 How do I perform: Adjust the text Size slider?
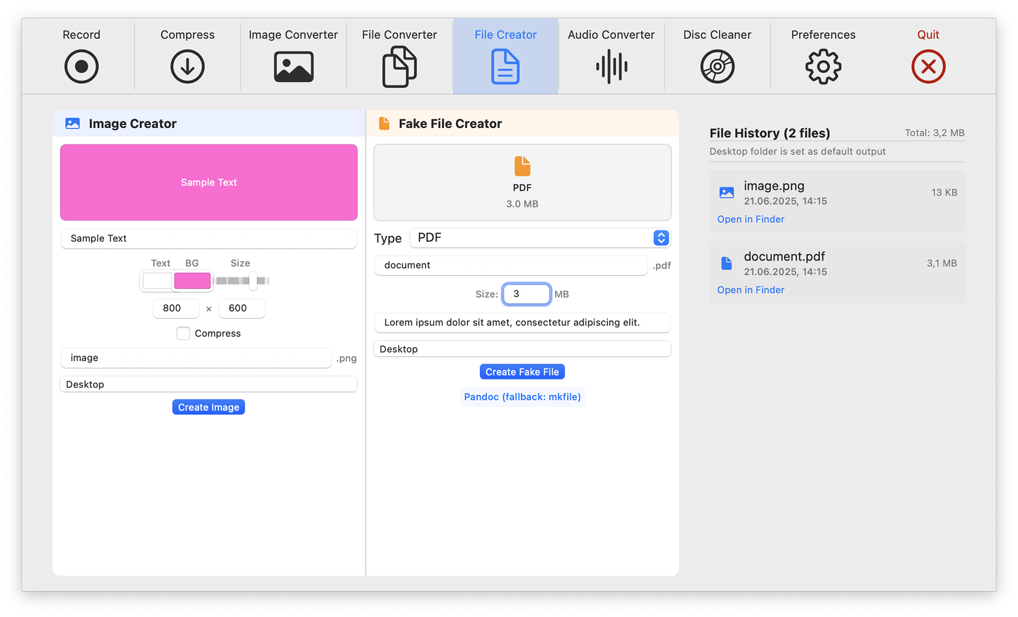(x=241, y=281)
